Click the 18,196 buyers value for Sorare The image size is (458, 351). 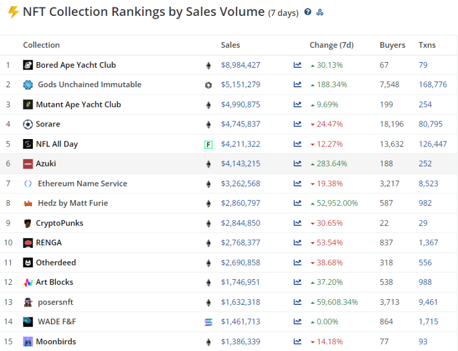coord(392,124)
